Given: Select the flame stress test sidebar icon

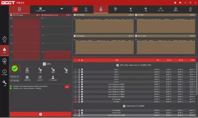Looking at the screenshot, I should [4, 51].
